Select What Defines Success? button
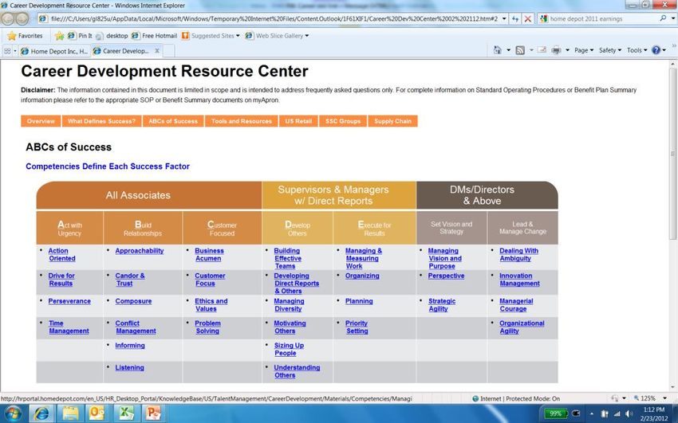The width and height of the screenshot is (678, 423). [101, 121]
